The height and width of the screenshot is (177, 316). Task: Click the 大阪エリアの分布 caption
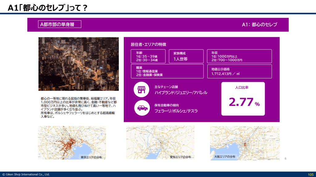(225, 156)
